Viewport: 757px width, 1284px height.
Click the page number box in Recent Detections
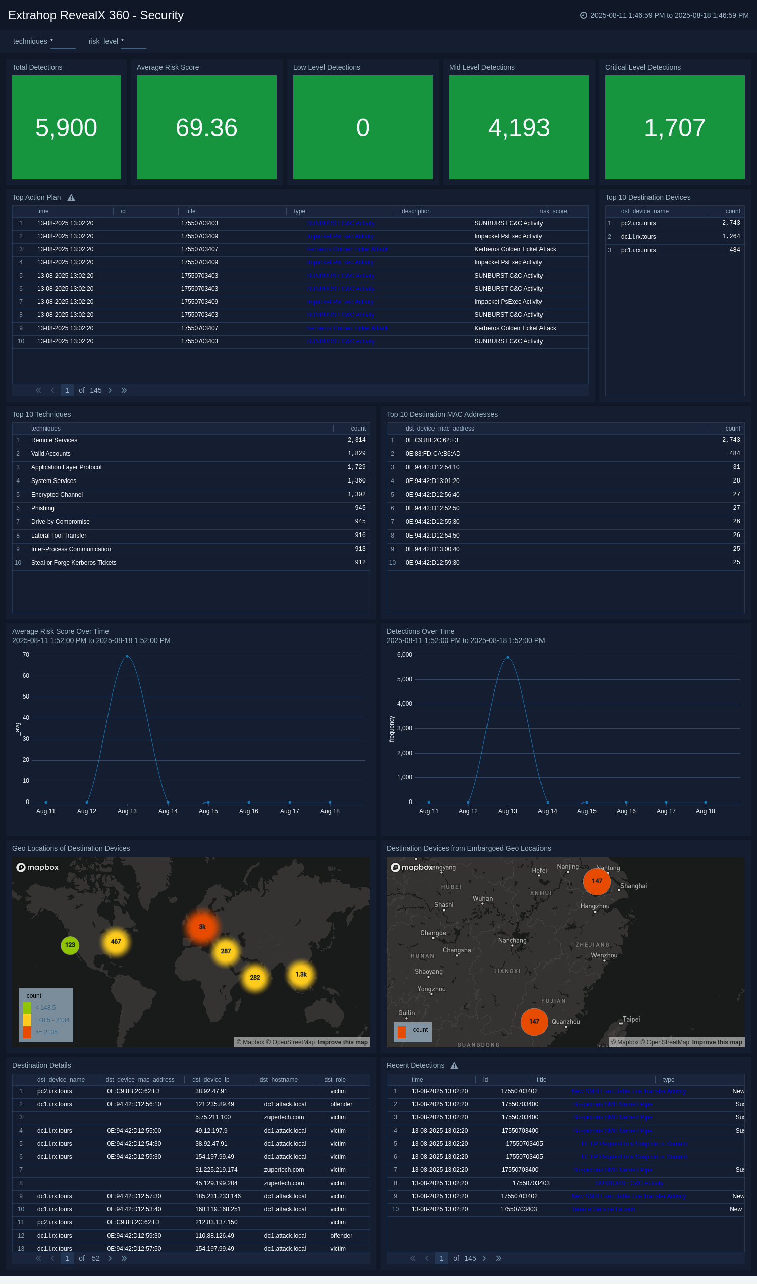tap(441, 1258)
